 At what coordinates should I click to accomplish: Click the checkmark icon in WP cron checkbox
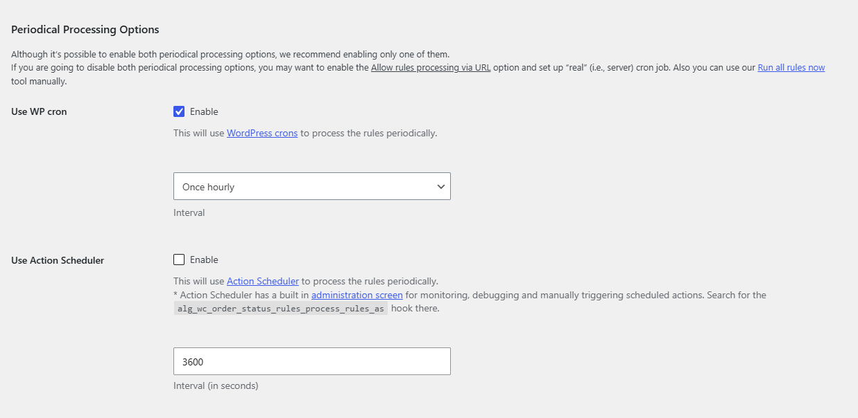pos(179,111)
